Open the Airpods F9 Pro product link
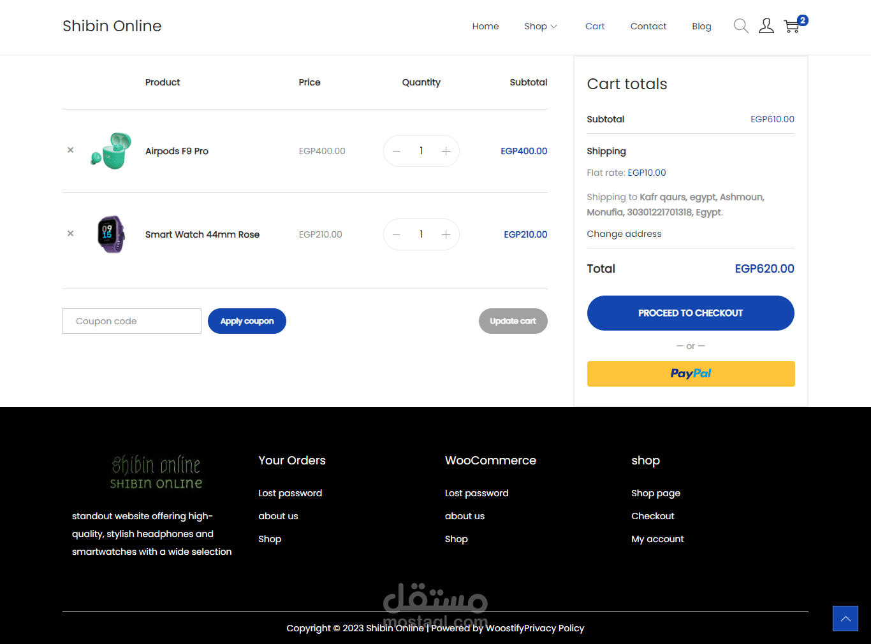The height and width of the screenshot is (644, 871). [177, 151]
